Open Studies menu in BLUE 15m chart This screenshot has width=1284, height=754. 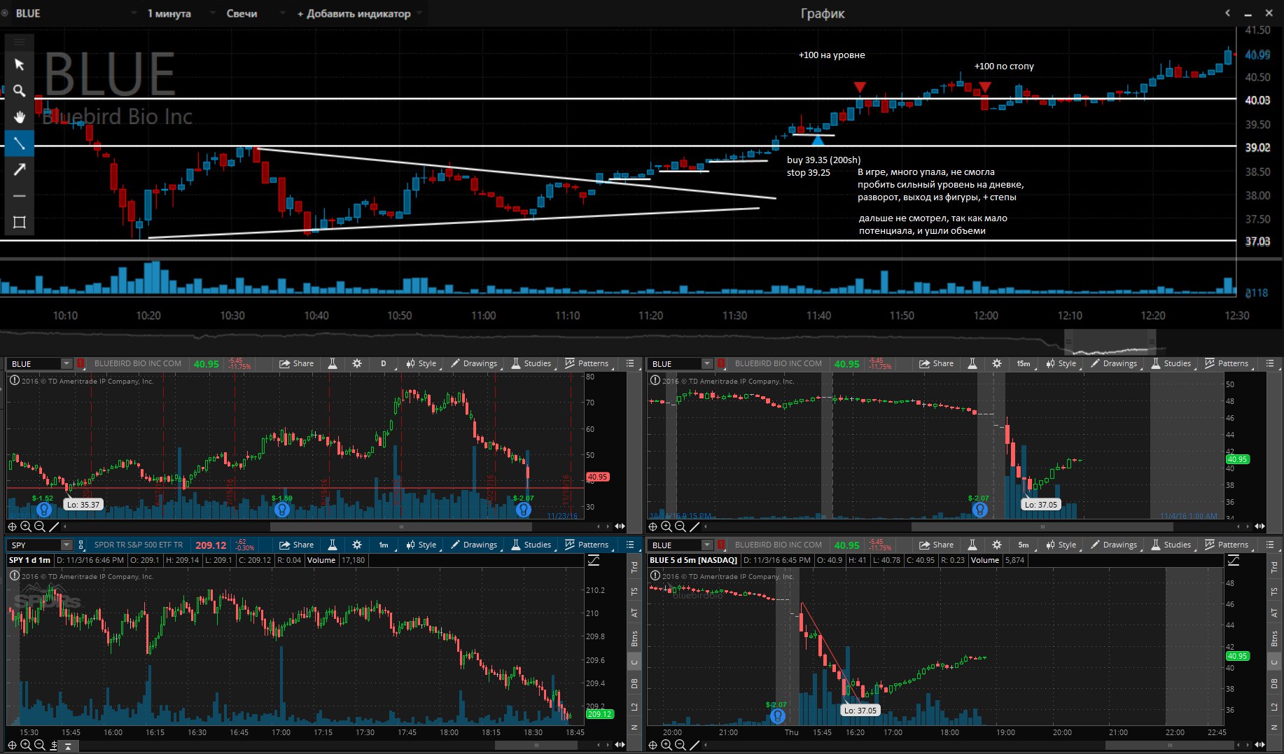pos(1171,363)
